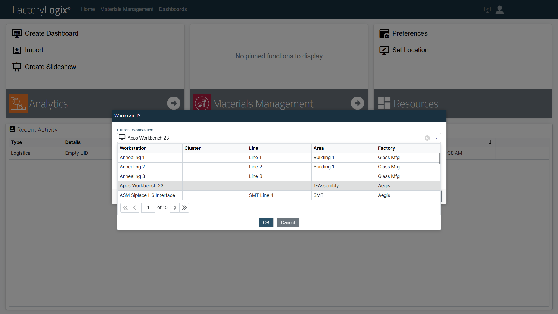Click the workstation list scrollbar
This screenshot has width=558, height=314.
point(439,159)
